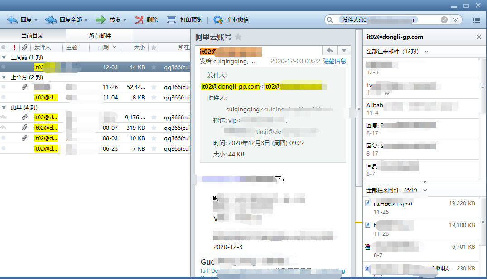Collapse the 更早 (4 封) group
This screenshot has width=487, height=279.
point(4,108)
